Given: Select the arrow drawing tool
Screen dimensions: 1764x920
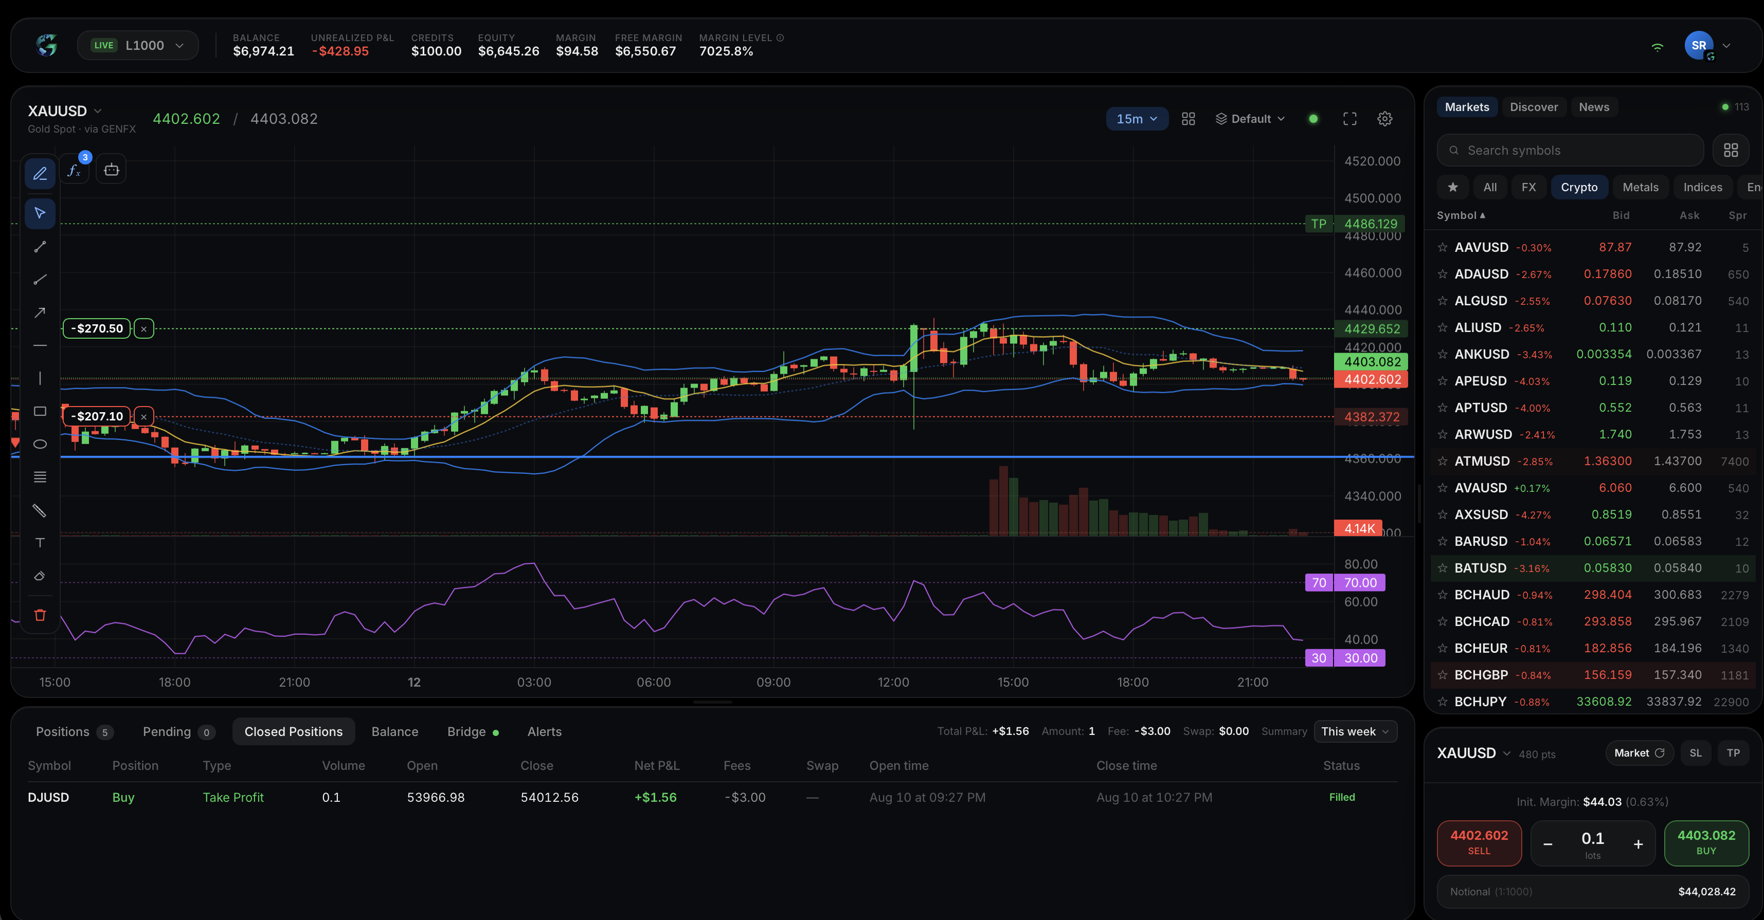Looking at the screenshot, I should click(x=40, y=312).
